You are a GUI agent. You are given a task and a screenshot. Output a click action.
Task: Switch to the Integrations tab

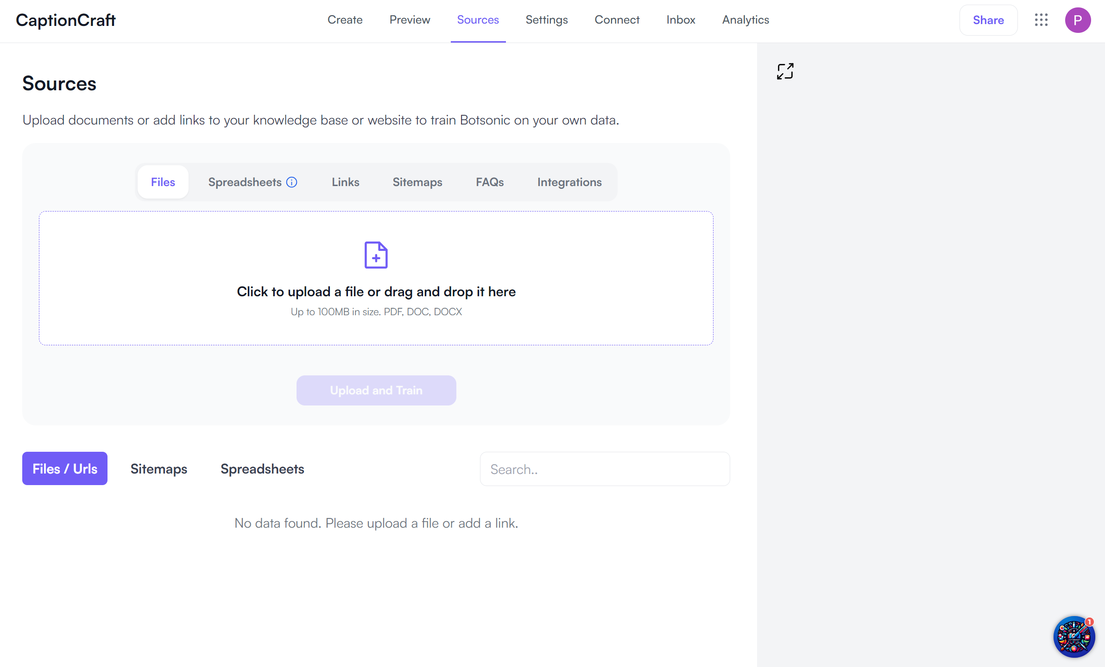(x=569, y=182)
